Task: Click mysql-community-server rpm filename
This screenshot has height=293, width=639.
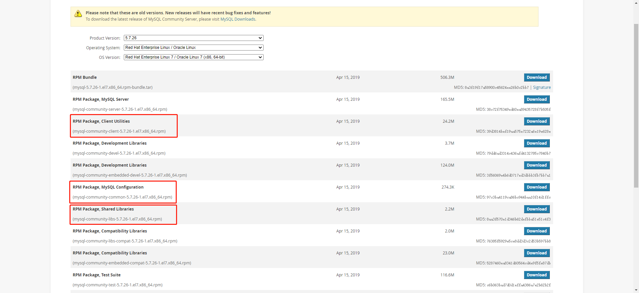Action: pos(120,109)
